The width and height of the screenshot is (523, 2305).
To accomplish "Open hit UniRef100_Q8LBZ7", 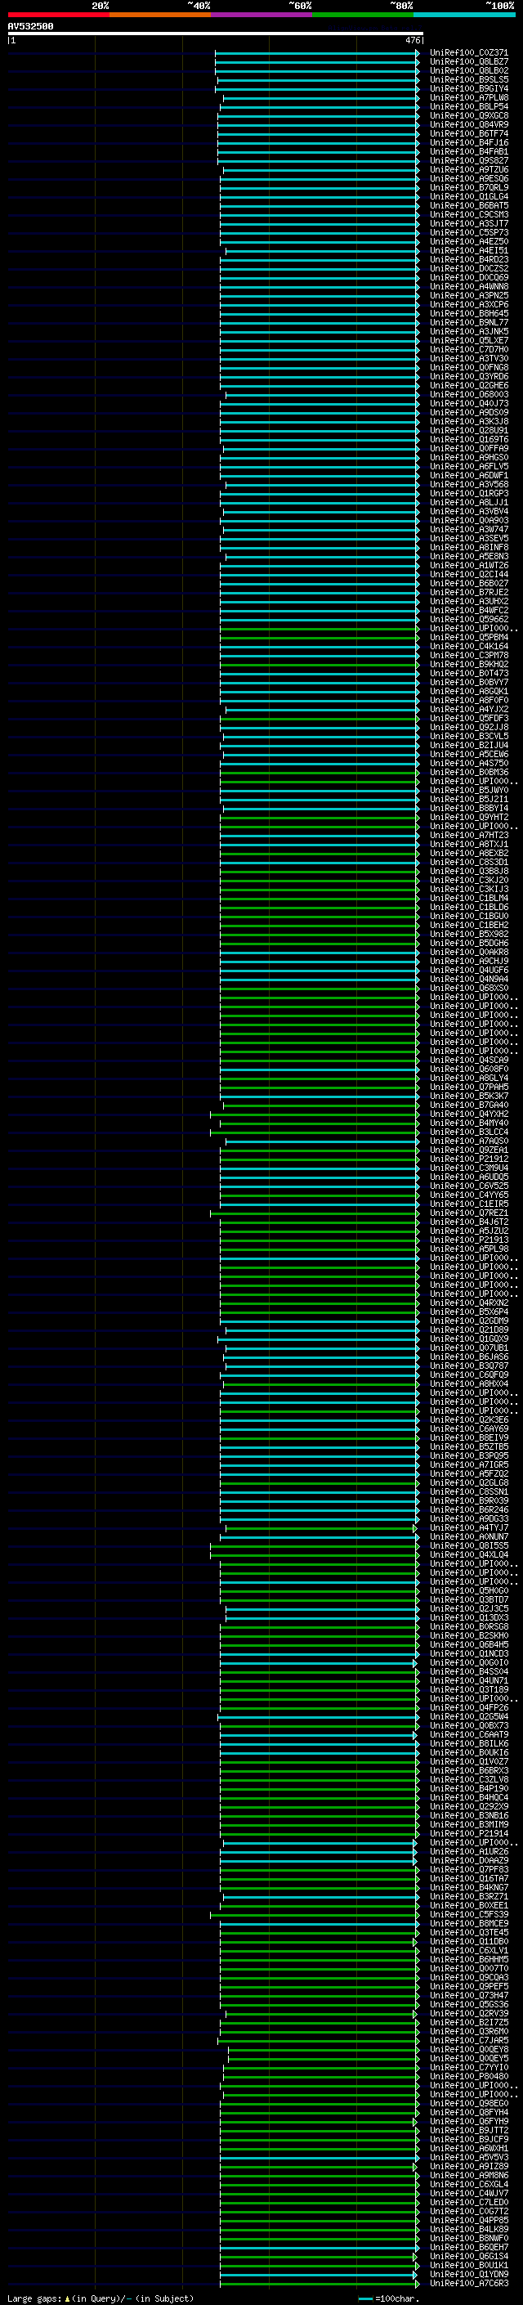I will click(x=469, y=62).
